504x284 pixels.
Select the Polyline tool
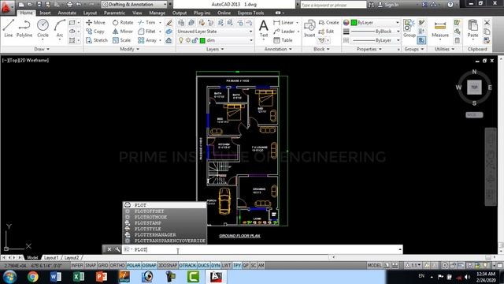[x=24, y=28]
